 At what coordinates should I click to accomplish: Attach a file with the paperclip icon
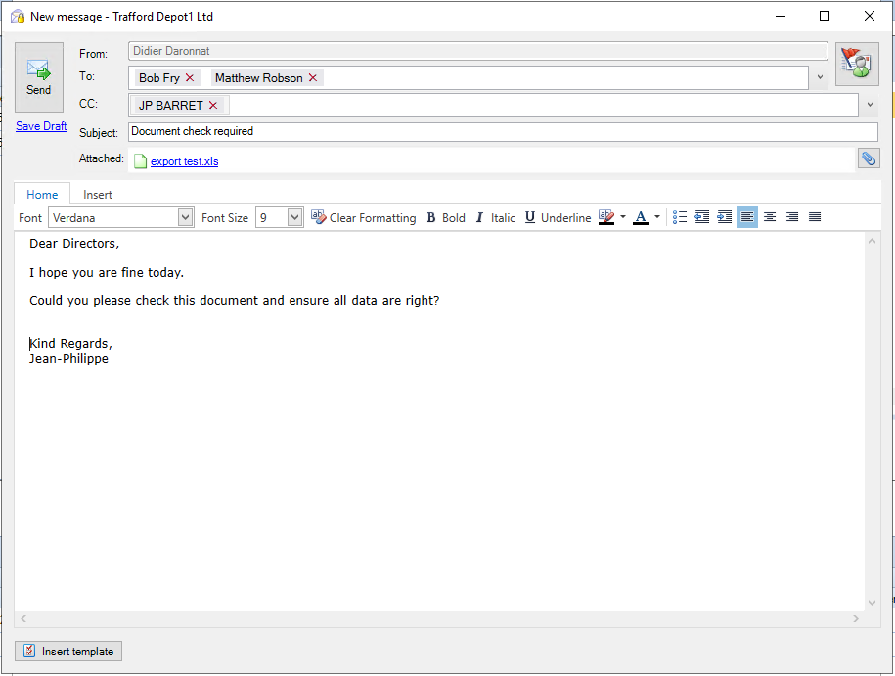[x=869, y=158]
